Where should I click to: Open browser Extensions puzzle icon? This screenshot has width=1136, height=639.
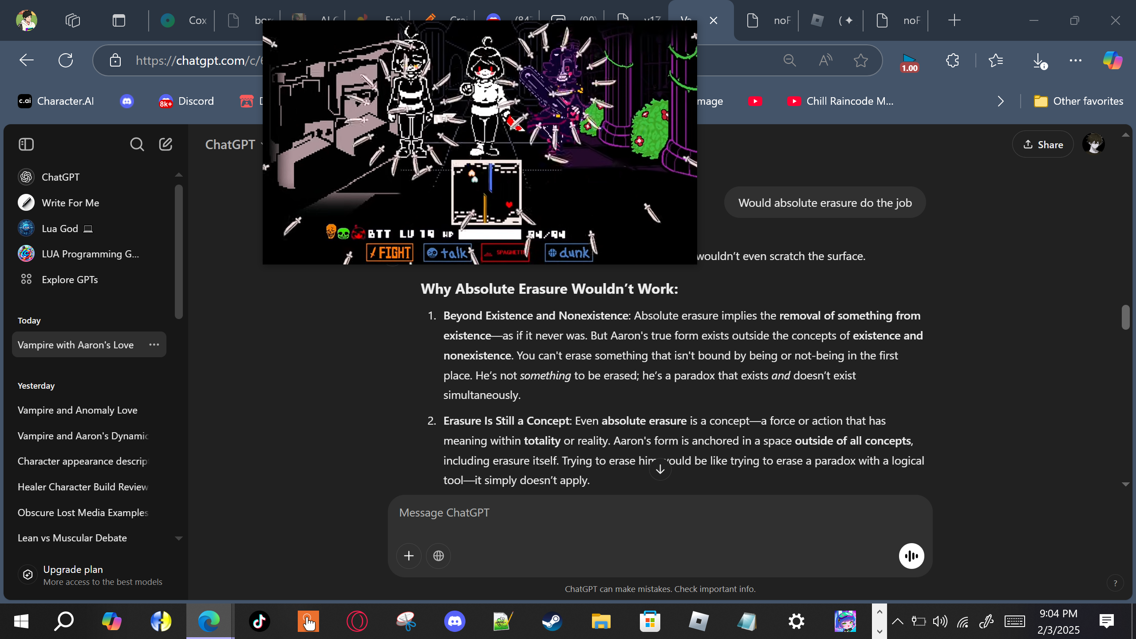[952, 60]
